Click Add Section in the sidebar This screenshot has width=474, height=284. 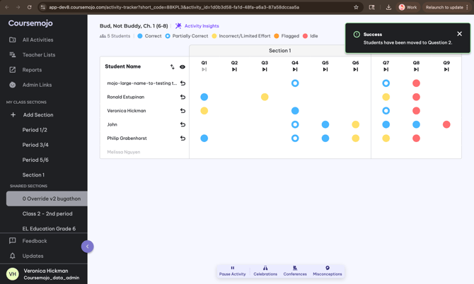(37, 114)
